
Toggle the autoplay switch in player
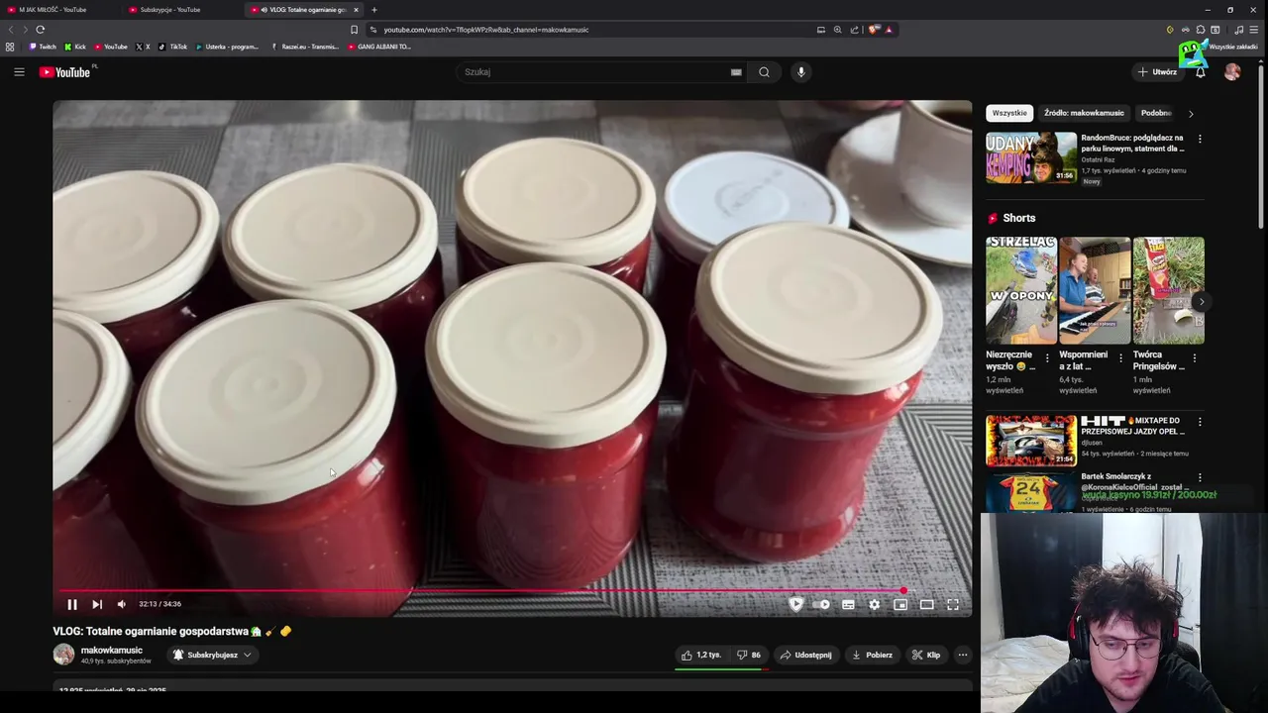pyautogui.click(x=822, y=604)
